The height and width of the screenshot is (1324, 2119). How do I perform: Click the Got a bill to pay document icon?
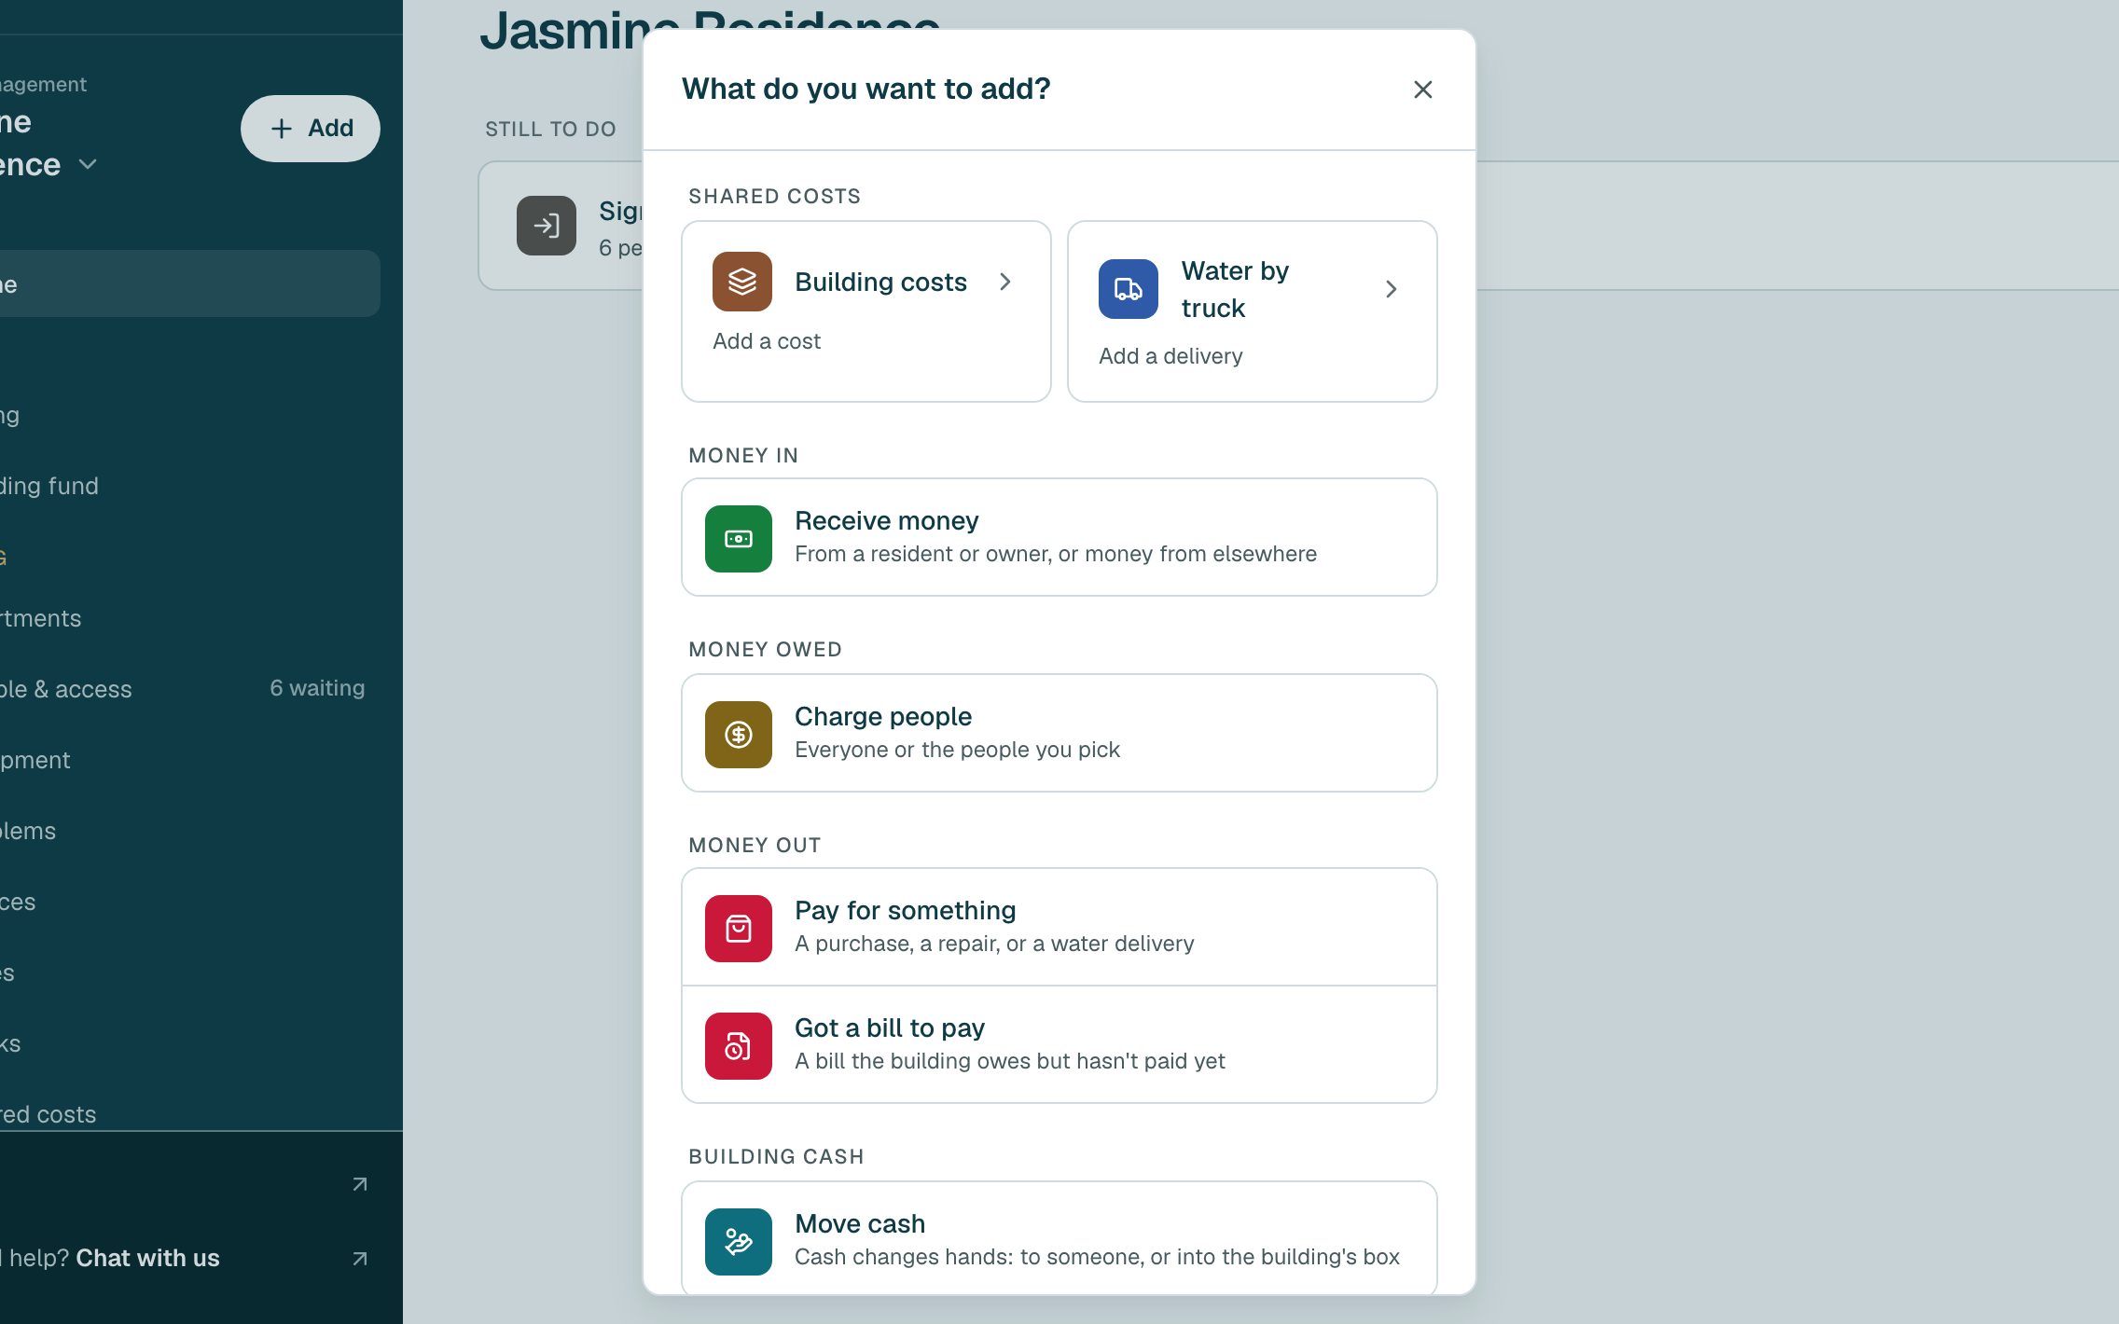point(738,1046)
